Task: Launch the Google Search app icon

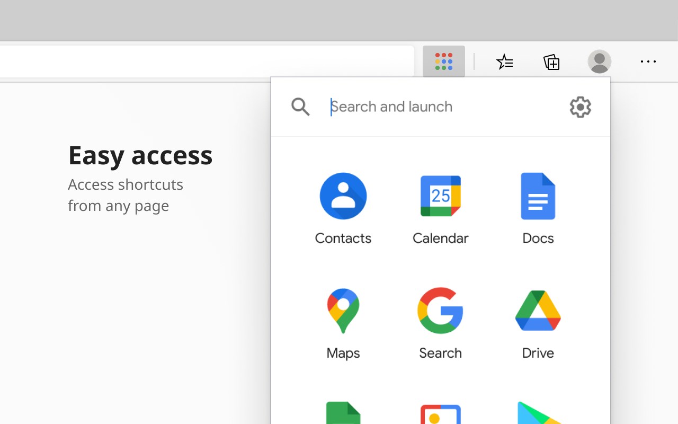Action: (x=441, y=311)
